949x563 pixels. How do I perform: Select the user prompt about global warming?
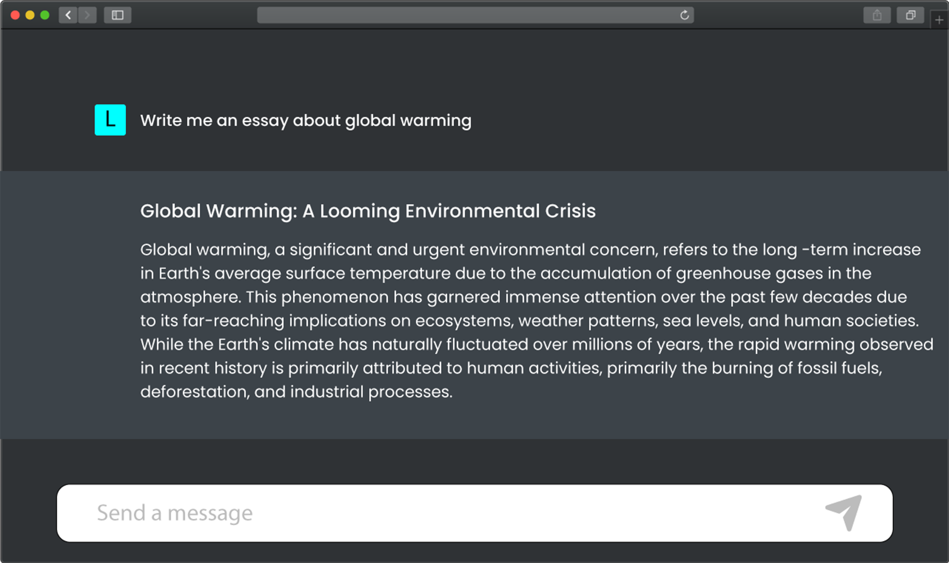(305, 121)
